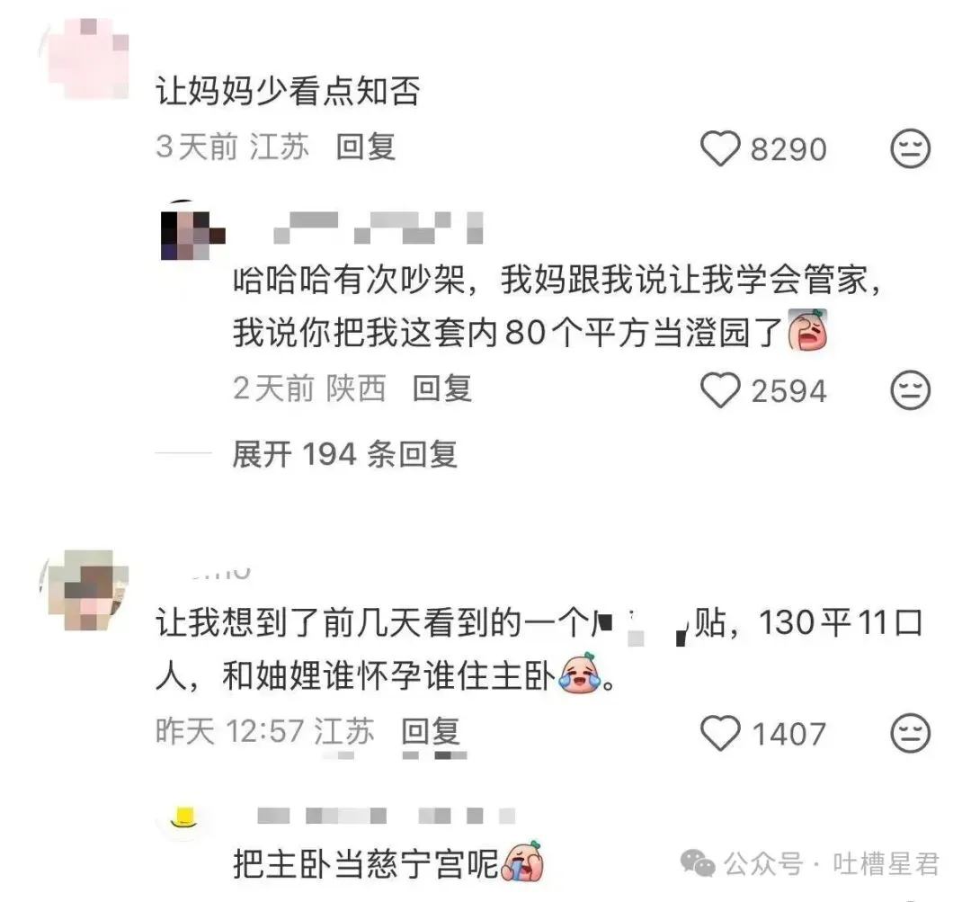971x902 pixels.
Task: Expand 194 more replies
Action: coord(345,454)
